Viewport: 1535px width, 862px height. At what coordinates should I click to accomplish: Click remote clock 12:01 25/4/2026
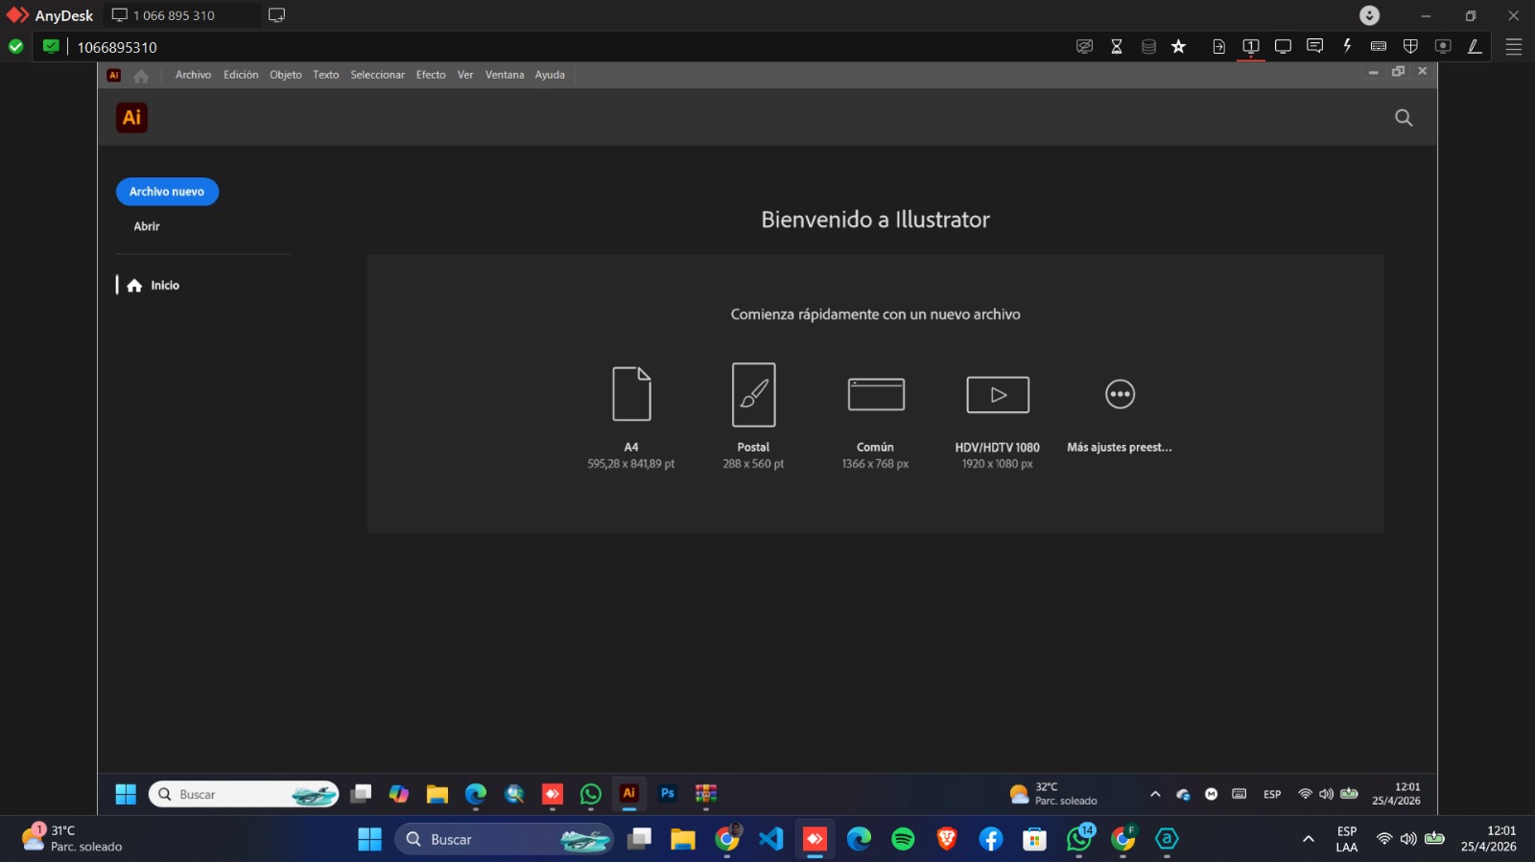pos(1397,794)
